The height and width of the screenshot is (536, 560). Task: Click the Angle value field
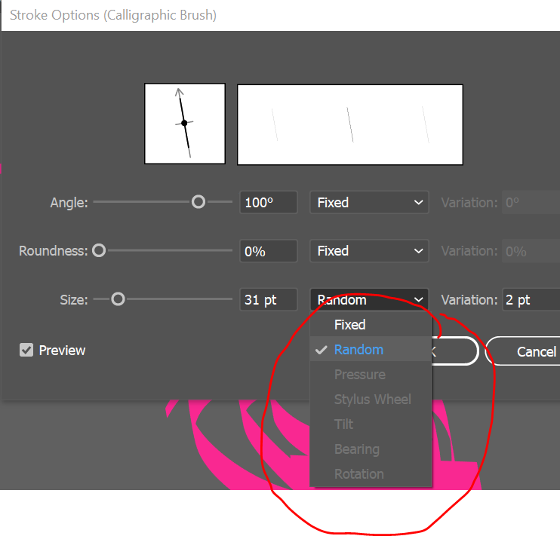point(268,203)
